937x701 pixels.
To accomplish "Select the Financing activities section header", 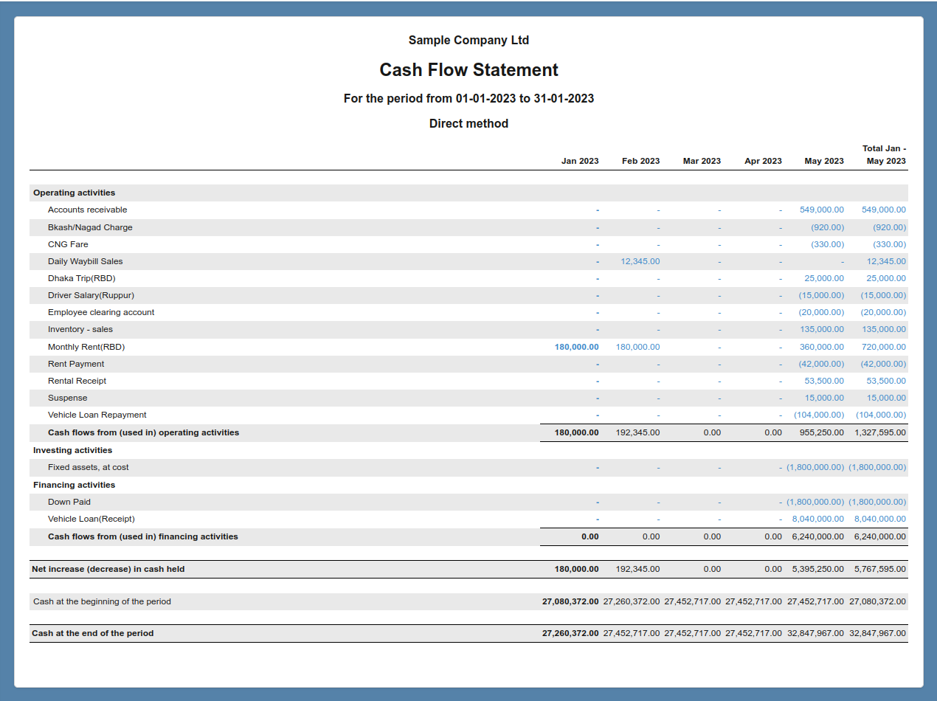I will click(74, 485).
